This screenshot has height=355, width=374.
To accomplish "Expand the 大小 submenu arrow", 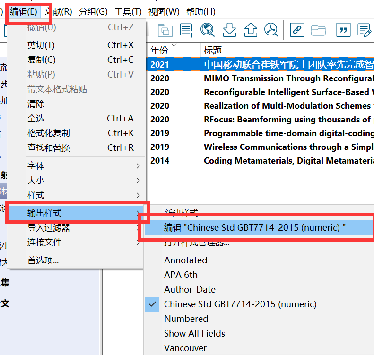I will pos(138,181).
